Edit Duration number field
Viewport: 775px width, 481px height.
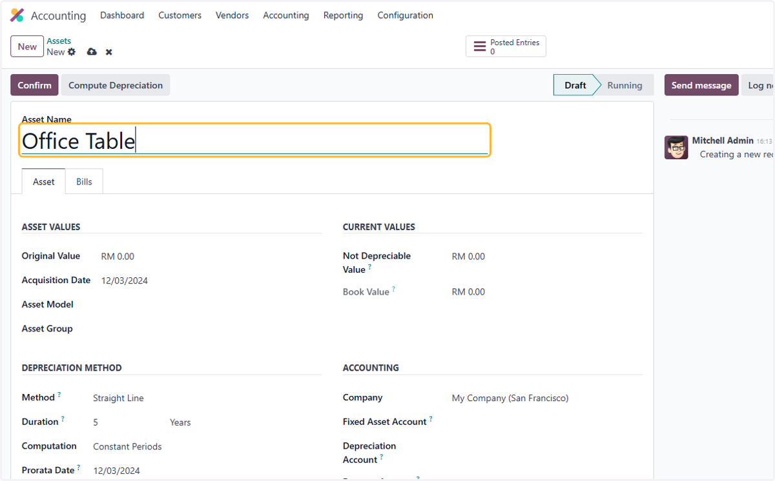(x=128, y=422)
